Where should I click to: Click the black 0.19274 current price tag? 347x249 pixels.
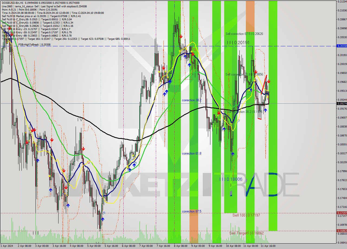(x=342, y=103)
